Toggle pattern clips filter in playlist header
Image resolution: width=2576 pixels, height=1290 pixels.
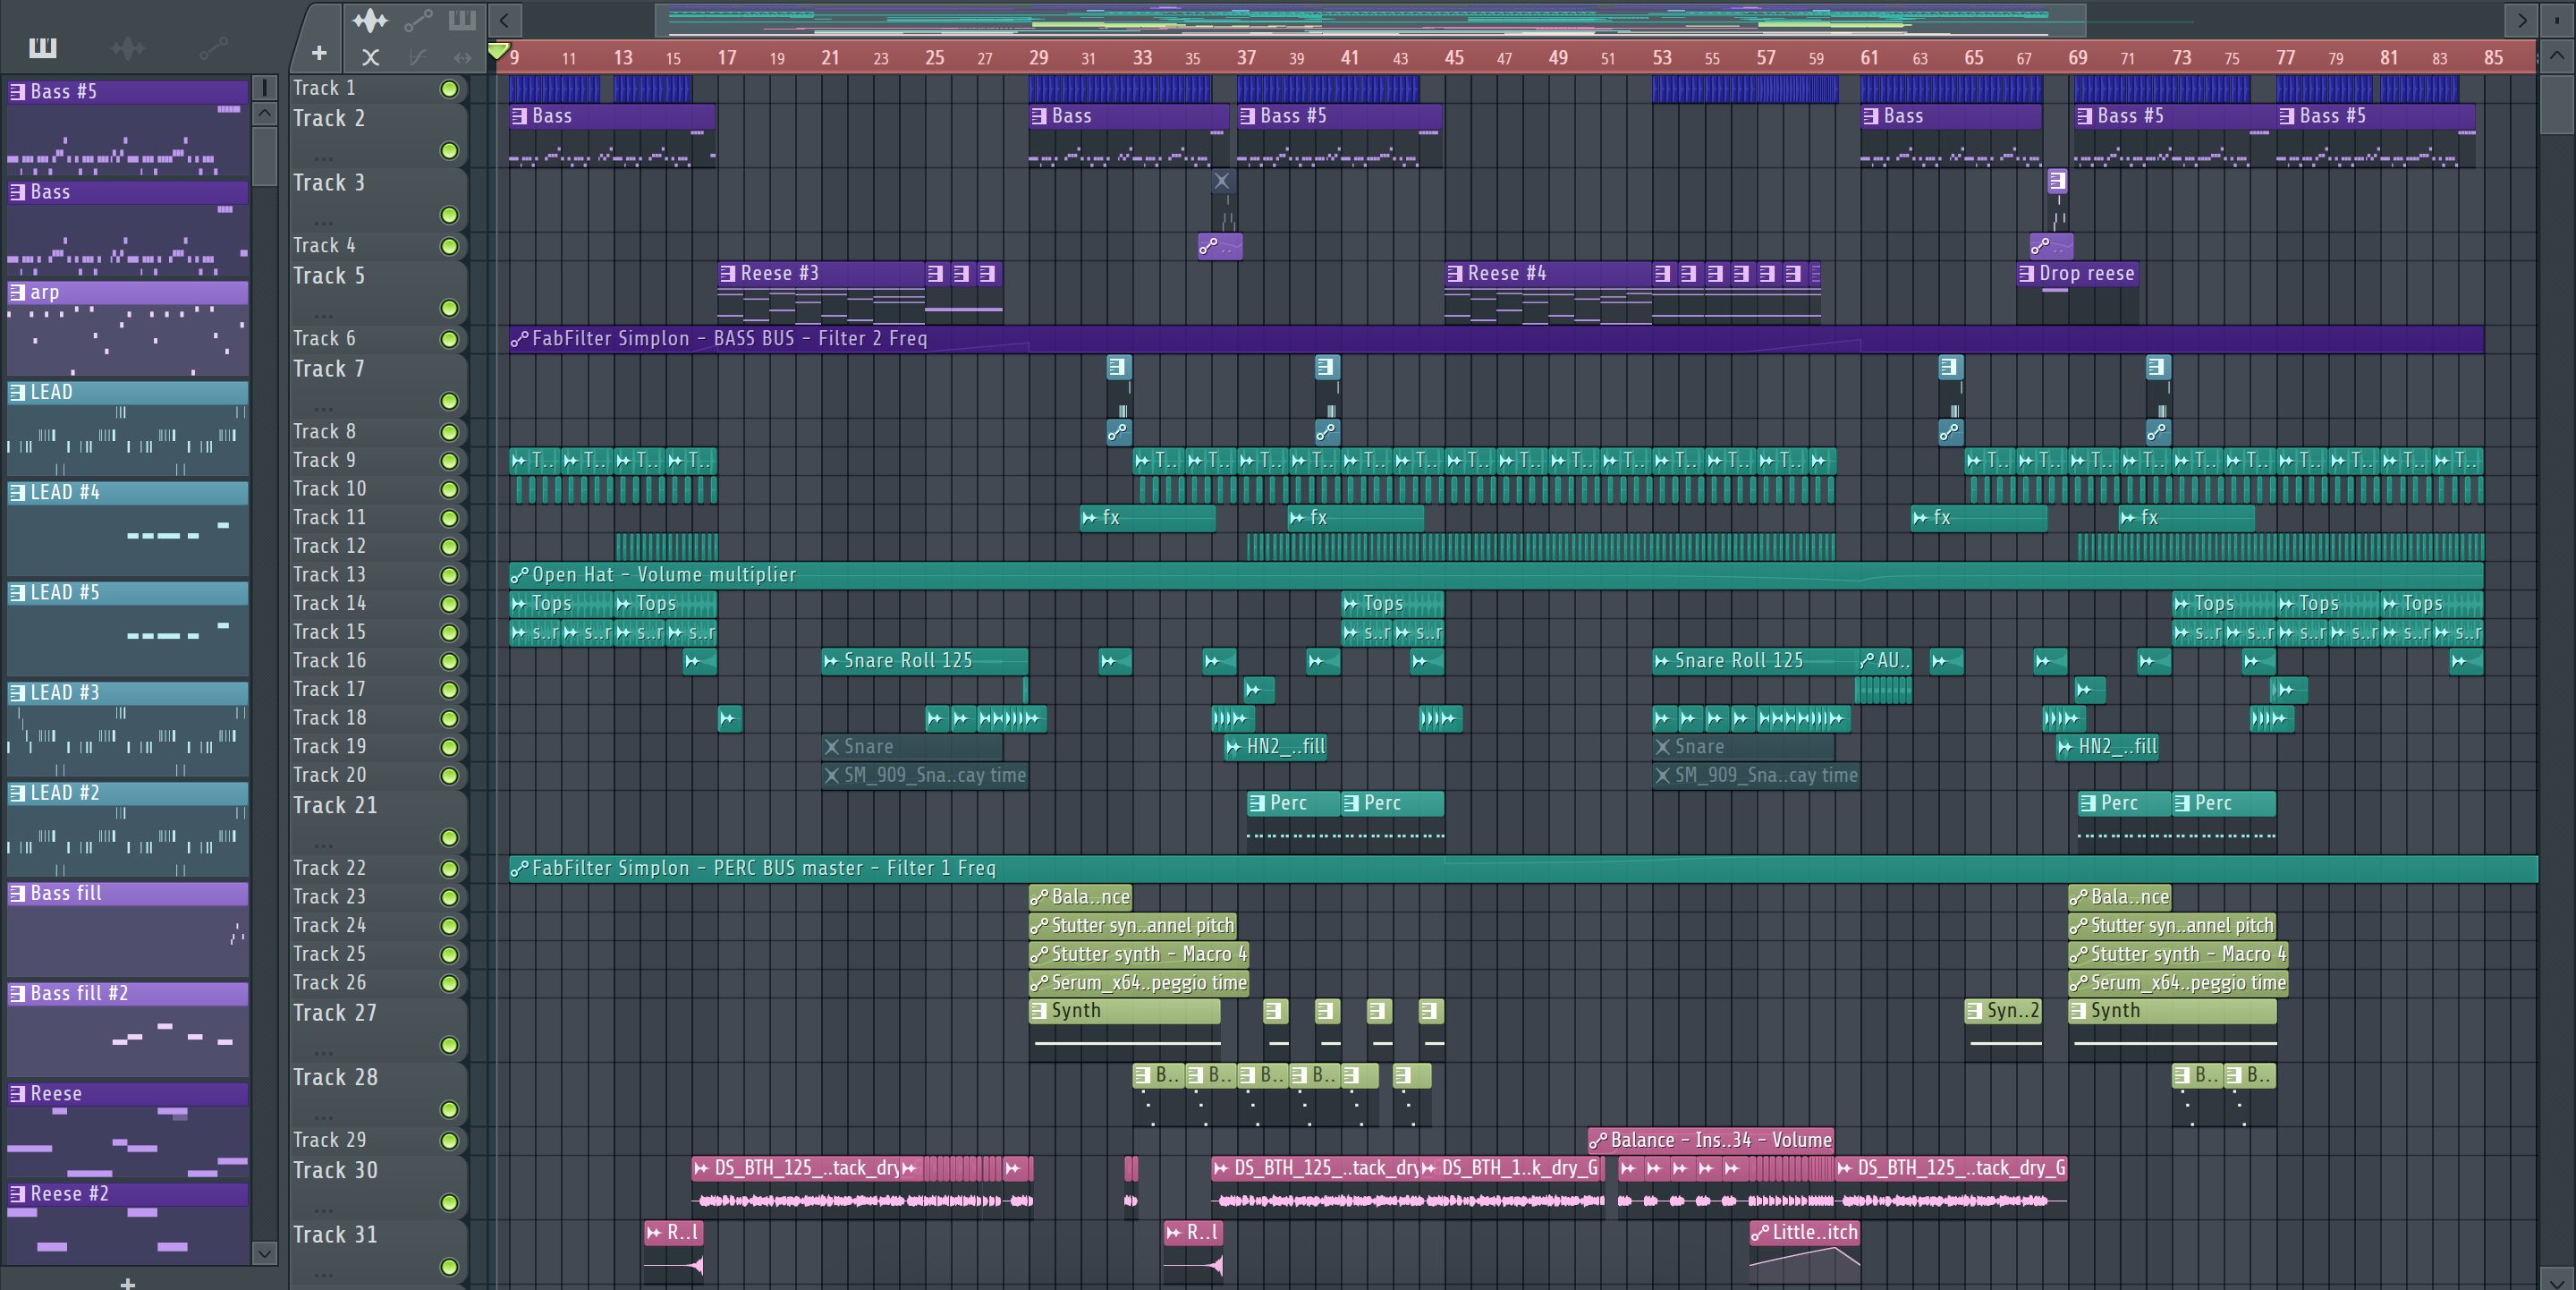coord(462,20)
